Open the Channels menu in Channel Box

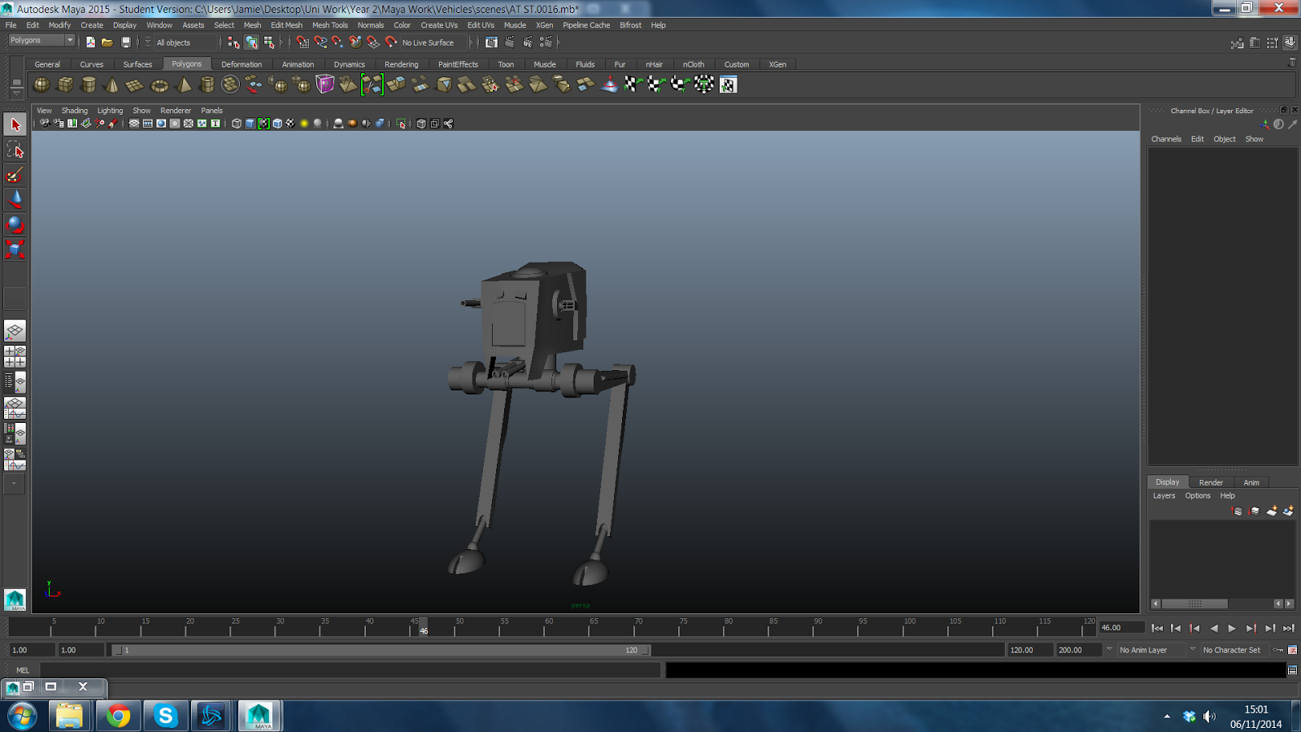click(1166, 139)
